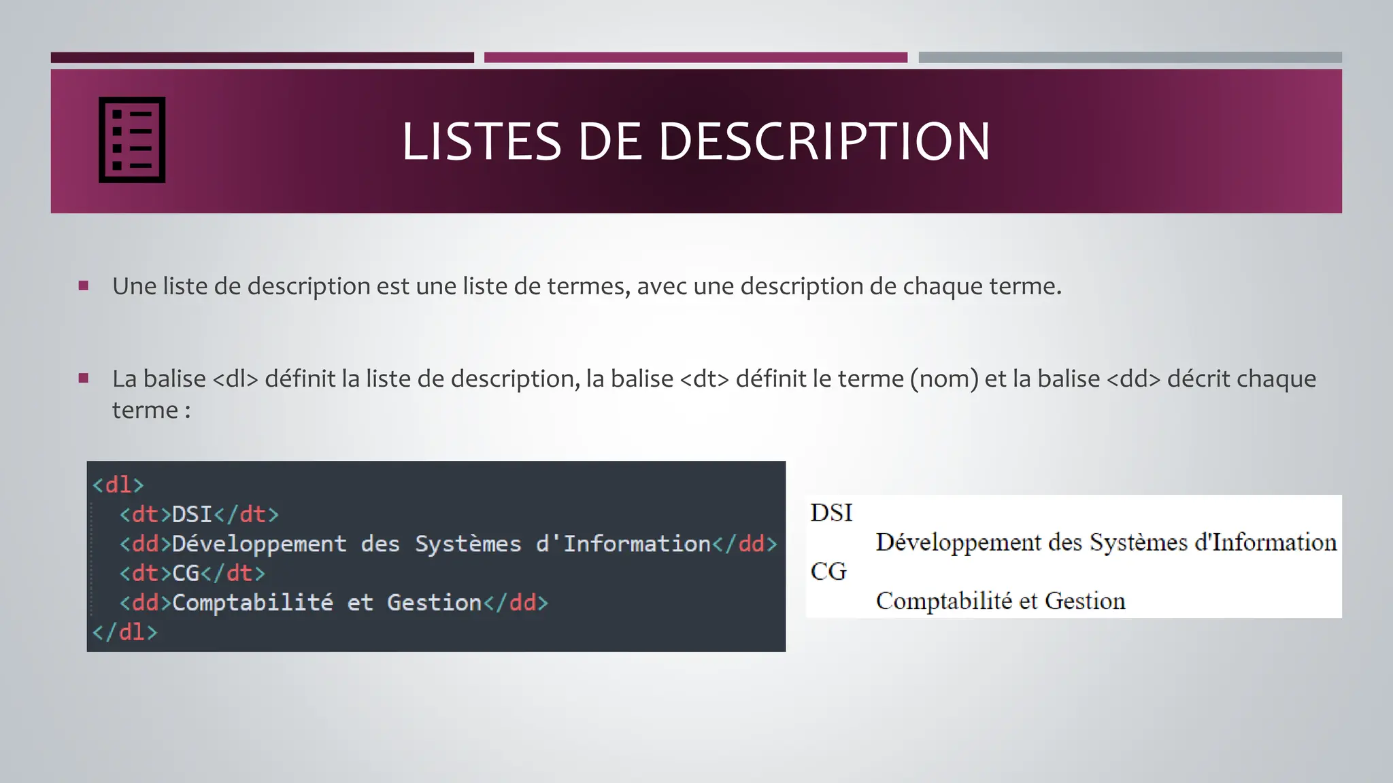Click the rendered term DSI in the output
1393x783 pixels.
point(831,512)
